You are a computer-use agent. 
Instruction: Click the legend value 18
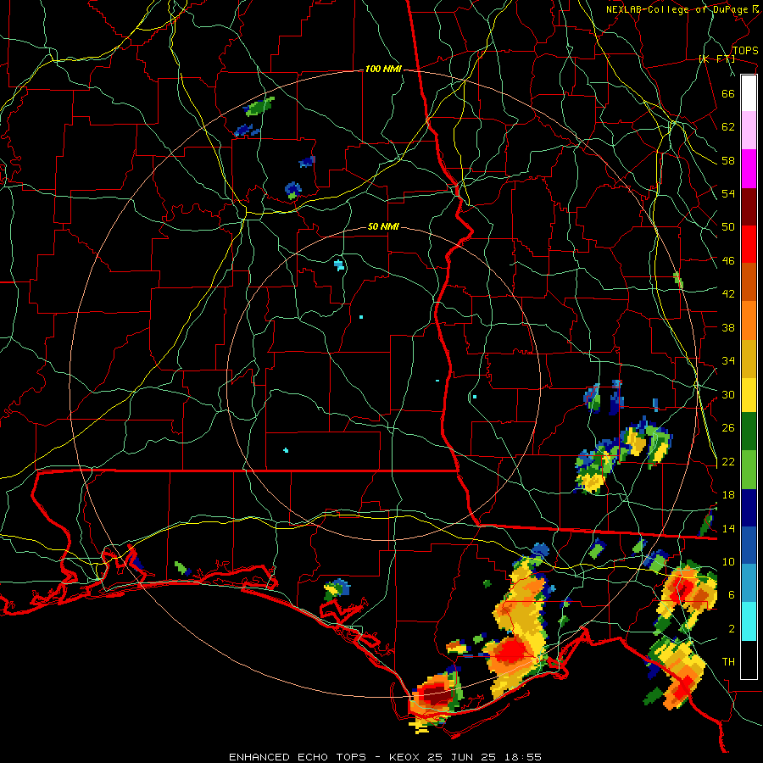tap(728, 495)
